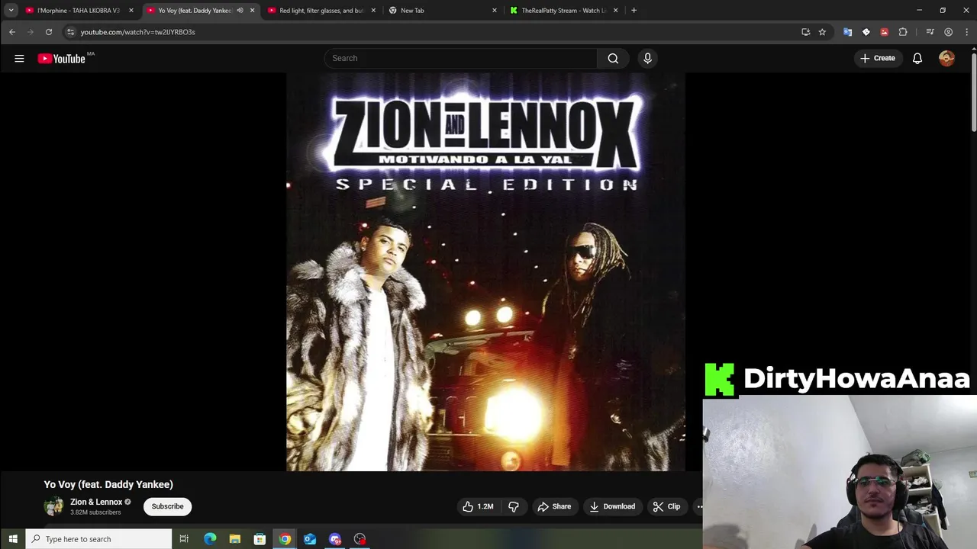Install app icon in address bar

(x=805, y=32)
